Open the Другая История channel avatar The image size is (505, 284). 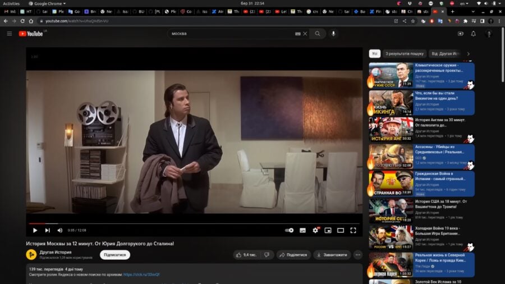pos(31,255)
